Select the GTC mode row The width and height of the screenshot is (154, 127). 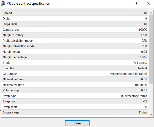click(75, 74)
